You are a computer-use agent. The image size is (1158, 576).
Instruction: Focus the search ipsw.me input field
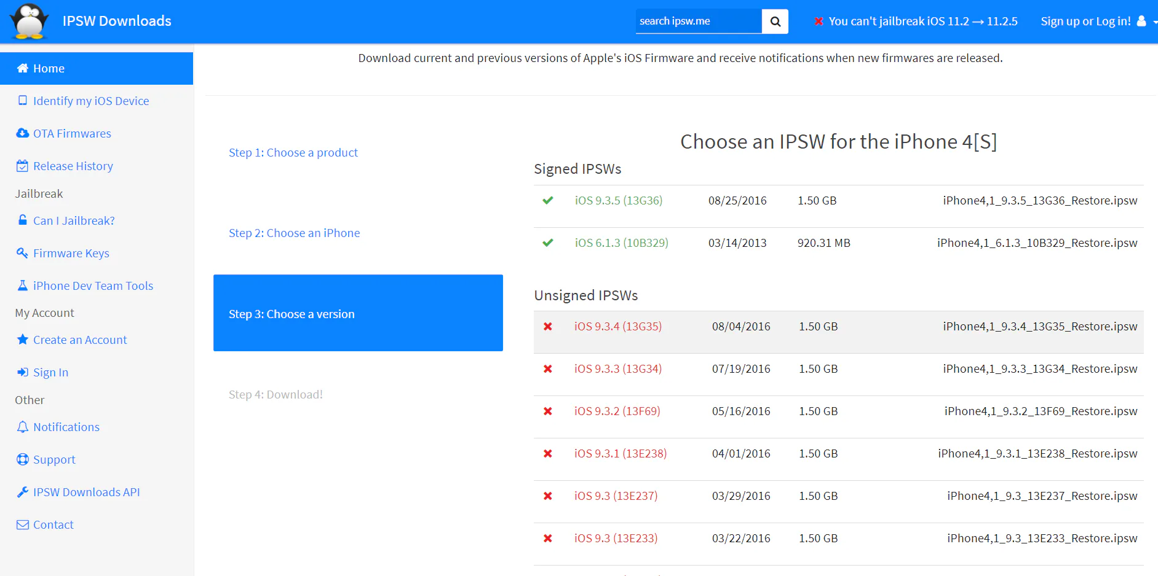699,21
